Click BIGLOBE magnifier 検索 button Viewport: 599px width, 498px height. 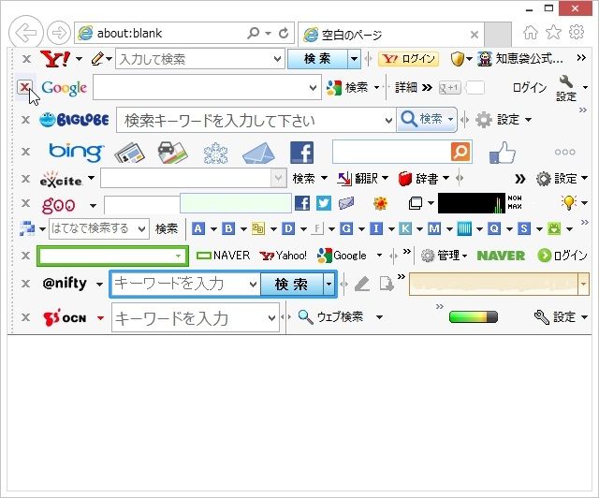pos(421,120)
